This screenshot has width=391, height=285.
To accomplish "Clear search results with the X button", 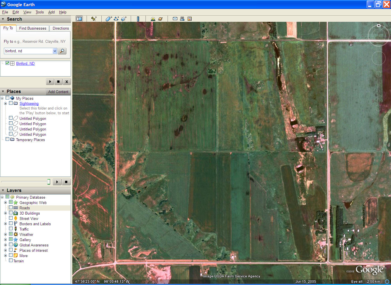I will pyautogui.click(x=67, y=82).
